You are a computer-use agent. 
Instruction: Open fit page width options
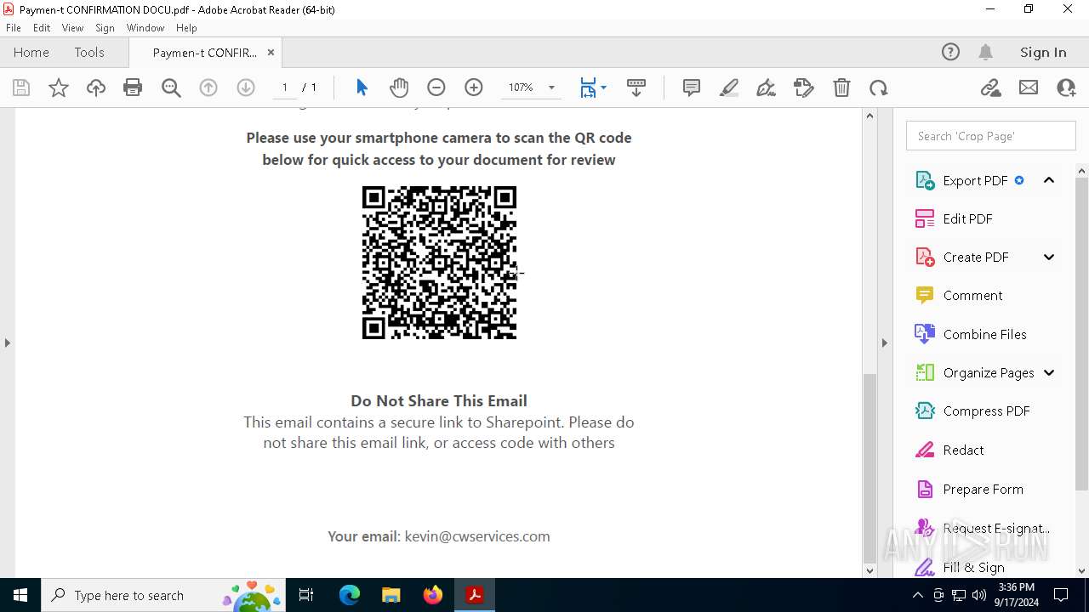[x=593, y=88]
